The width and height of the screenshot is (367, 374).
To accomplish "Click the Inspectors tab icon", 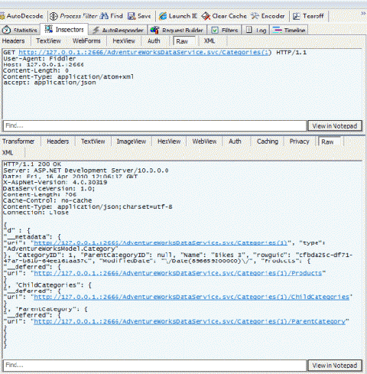I will point(49,29).
